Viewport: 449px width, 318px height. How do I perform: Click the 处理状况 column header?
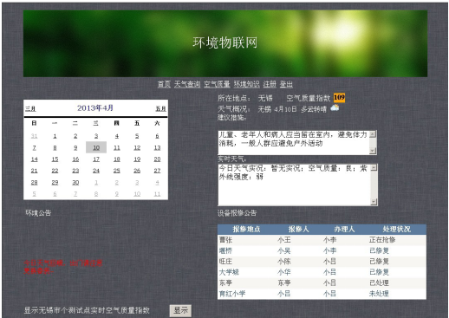396,230
